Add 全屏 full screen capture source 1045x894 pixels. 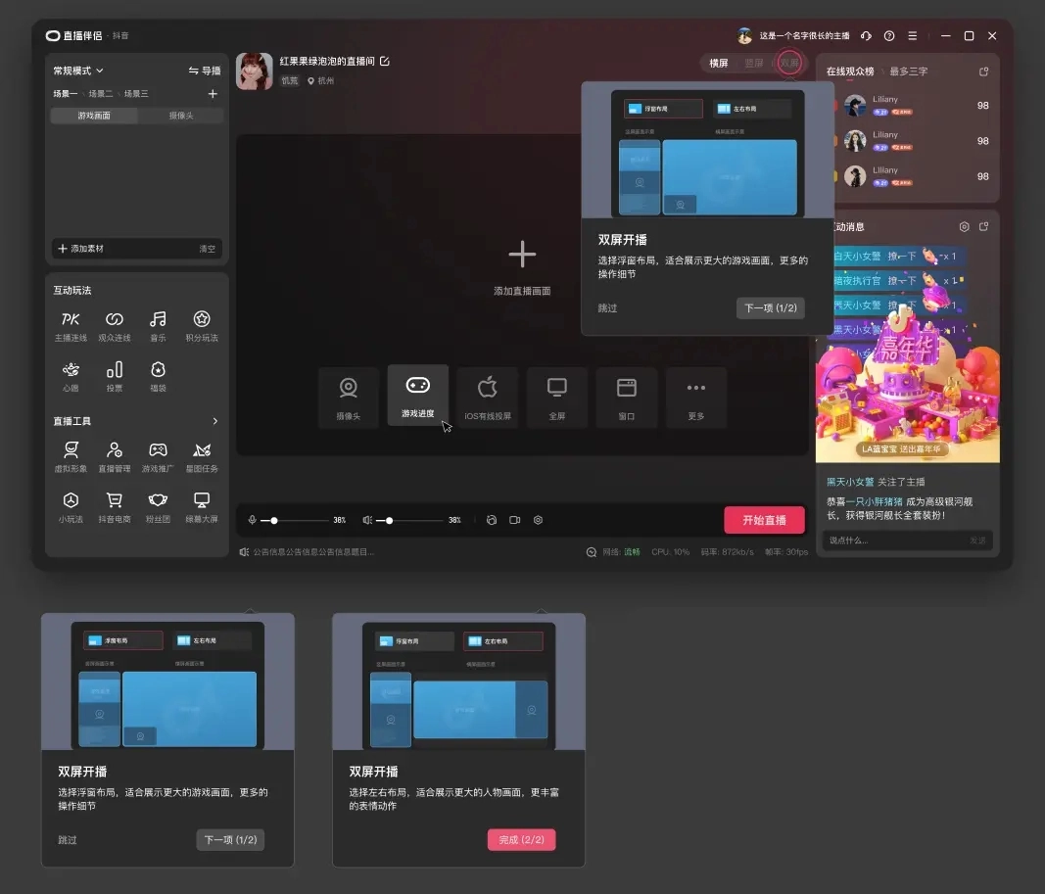click(x=556, y=396)
